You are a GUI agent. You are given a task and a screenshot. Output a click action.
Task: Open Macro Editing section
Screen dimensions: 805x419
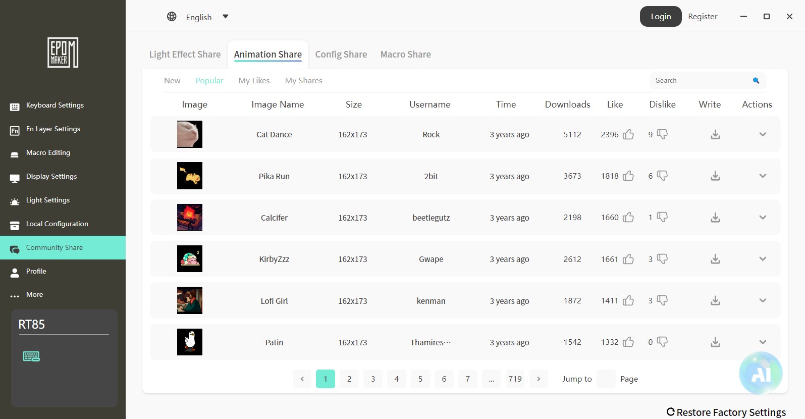pos(63,152)
